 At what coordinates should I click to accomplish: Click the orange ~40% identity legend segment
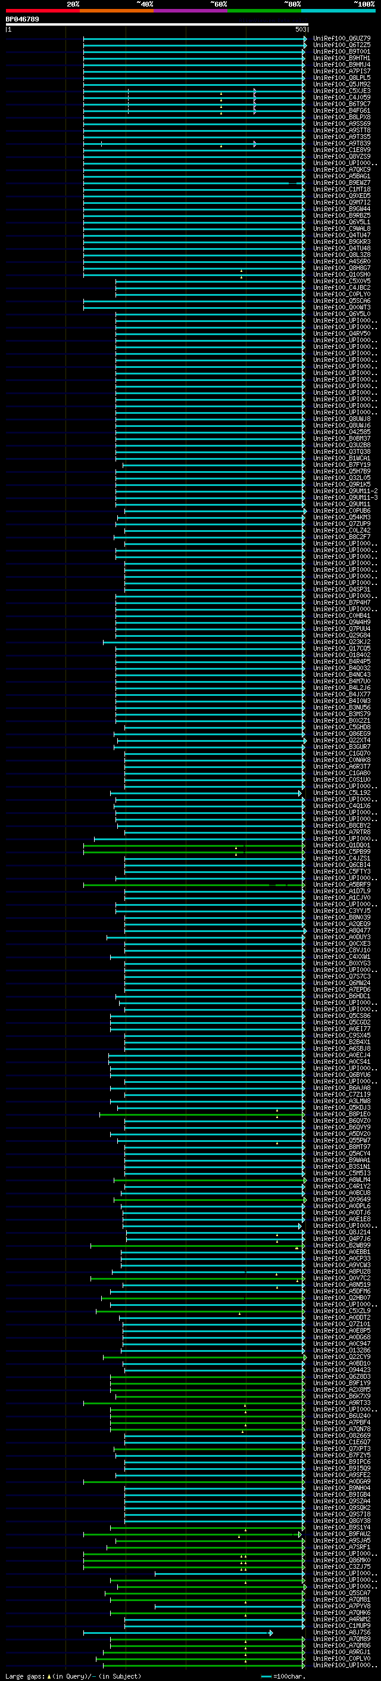point(117,11)
